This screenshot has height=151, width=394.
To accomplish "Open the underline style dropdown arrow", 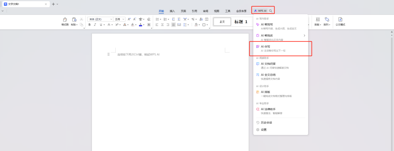I will pos(104,25).
